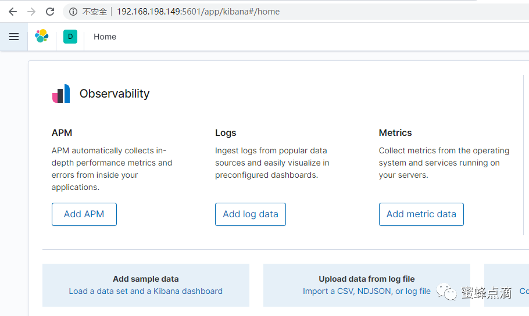The image size is (529, 316).
Task: Click Import a CSV, NDJSON, or log file
Action: (367, 291)
